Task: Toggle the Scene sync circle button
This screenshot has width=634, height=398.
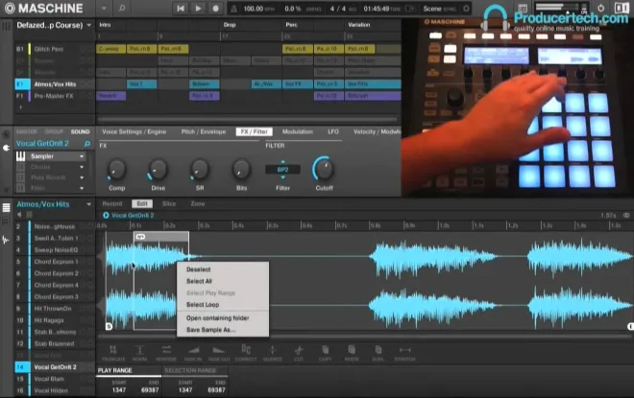Action: pos(466,9)
